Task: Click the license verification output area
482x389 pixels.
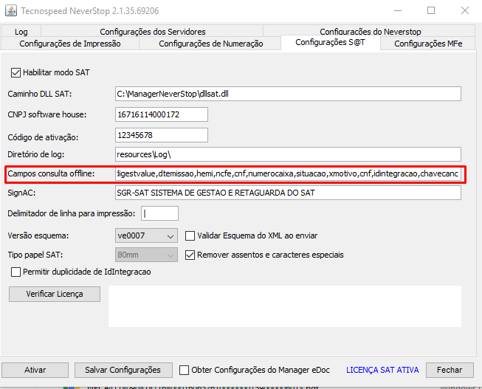Action: (285, 306)
